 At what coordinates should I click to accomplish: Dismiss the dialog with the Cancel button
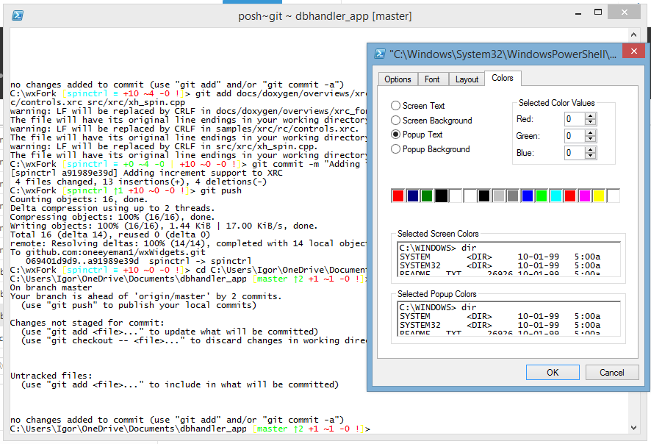pyautogui.click(x=611, y=372)
